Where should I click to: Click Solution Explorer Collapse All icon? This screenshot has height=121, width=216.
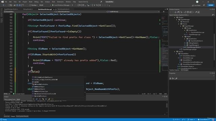(188, 12)
